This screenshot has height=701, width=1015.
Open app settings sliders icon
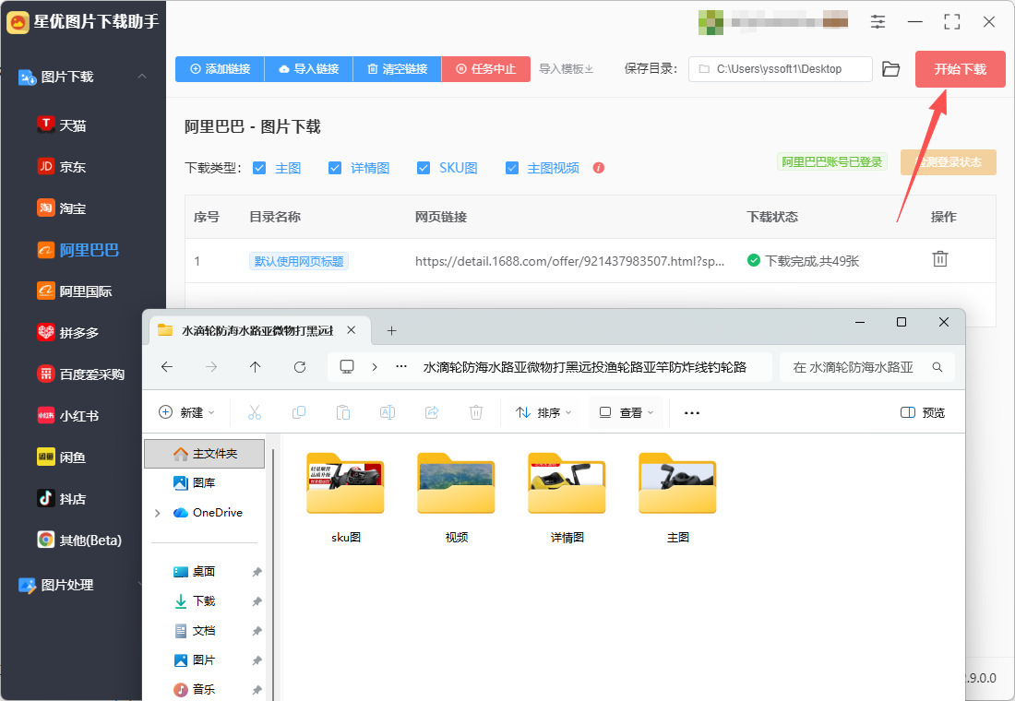tap(878, 22)
